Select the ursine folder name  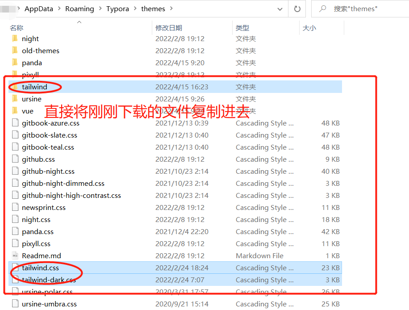pyautogui.click(x=32, y=99)
